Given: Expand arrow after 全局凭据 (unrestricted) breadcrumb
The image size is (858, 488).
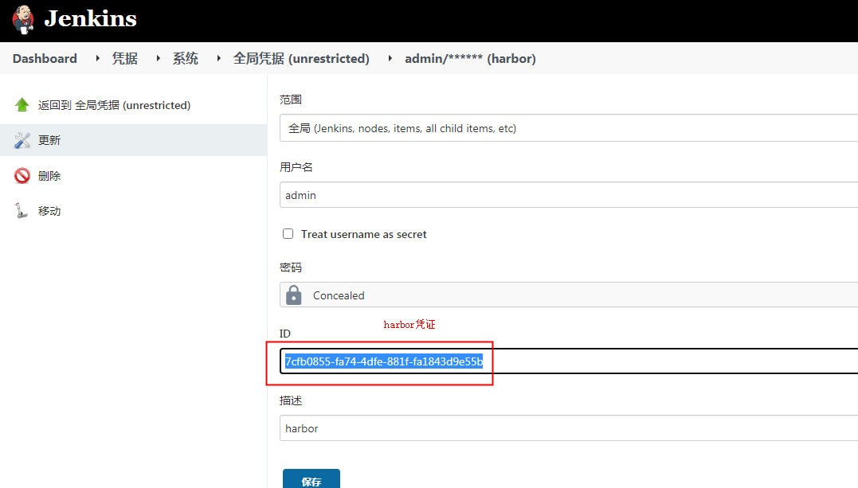Looking at the screenshot, I should click(x=390, y=58).
